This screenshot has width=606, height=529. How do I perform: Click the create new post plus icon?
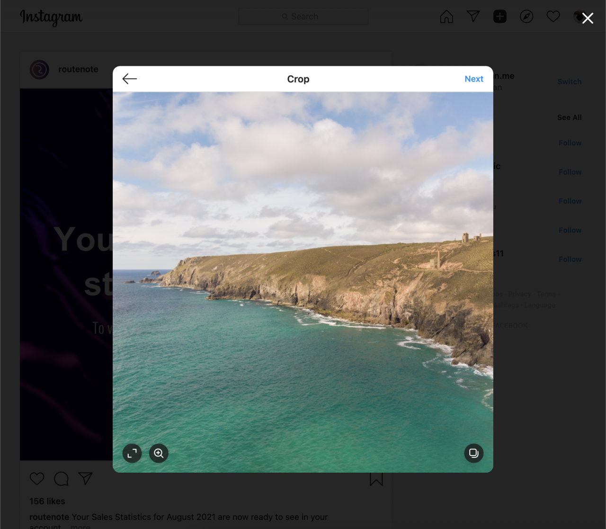click(499, 16)
